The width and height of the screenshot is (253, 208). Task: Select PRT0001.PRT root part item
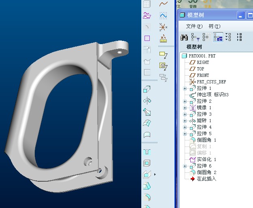(x=202, y=56)
